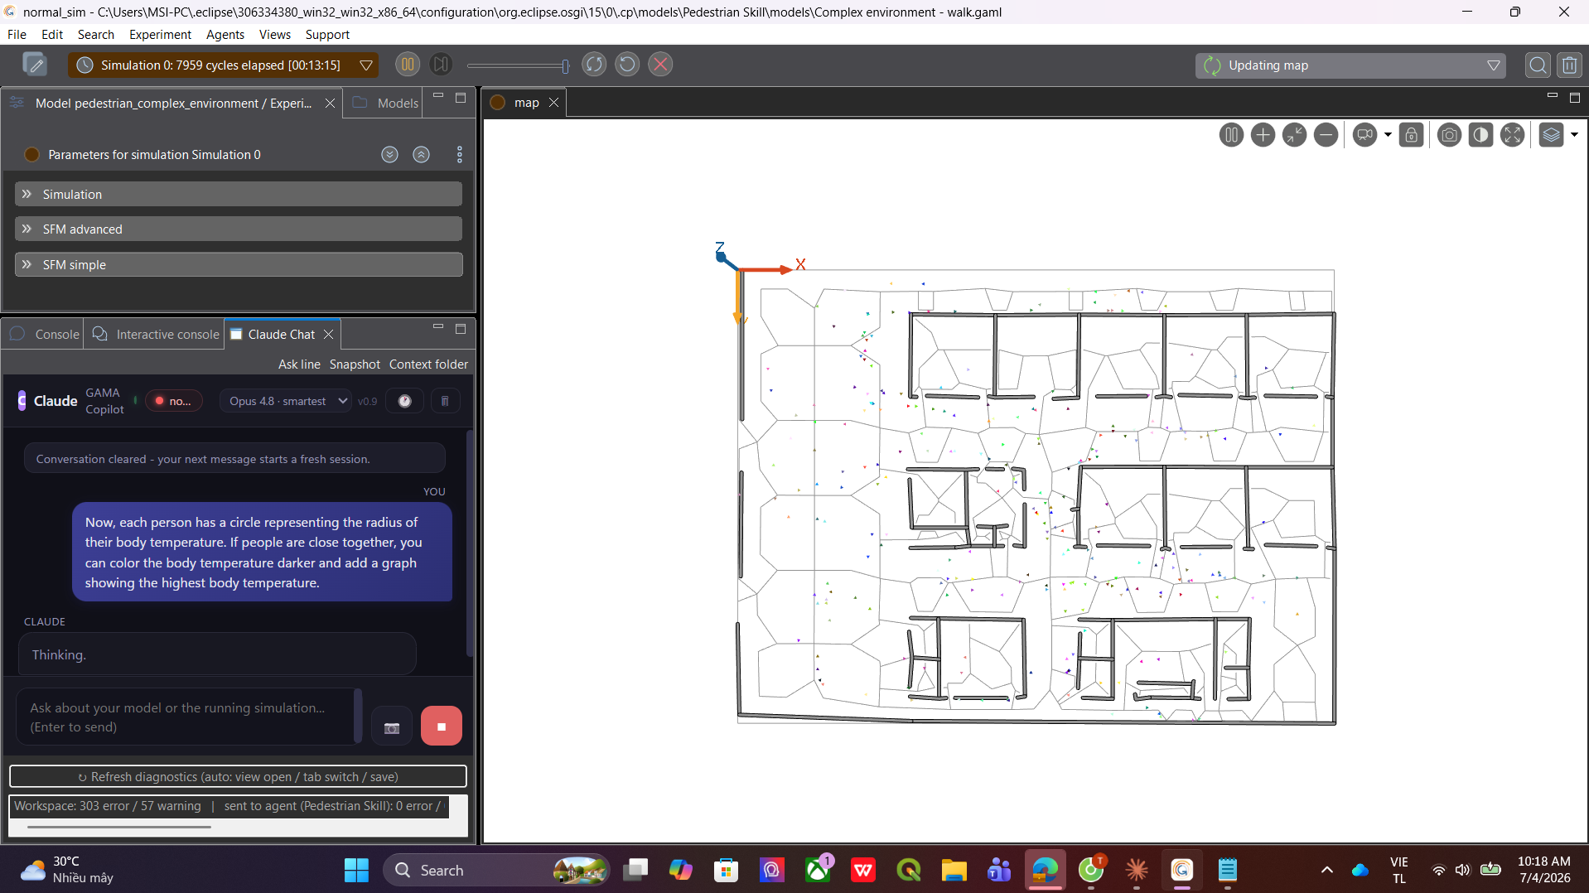Click the Context folder link
The image size is (1589, 893).
coord(428,364)
